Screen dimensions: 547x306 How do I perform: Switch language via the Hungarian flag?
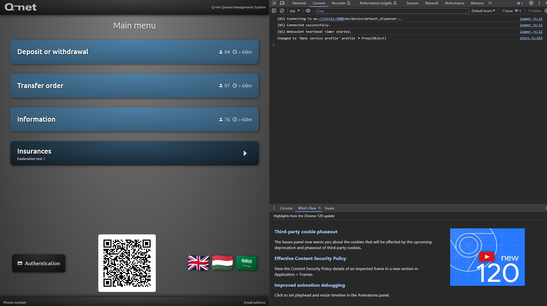(222, 263)
